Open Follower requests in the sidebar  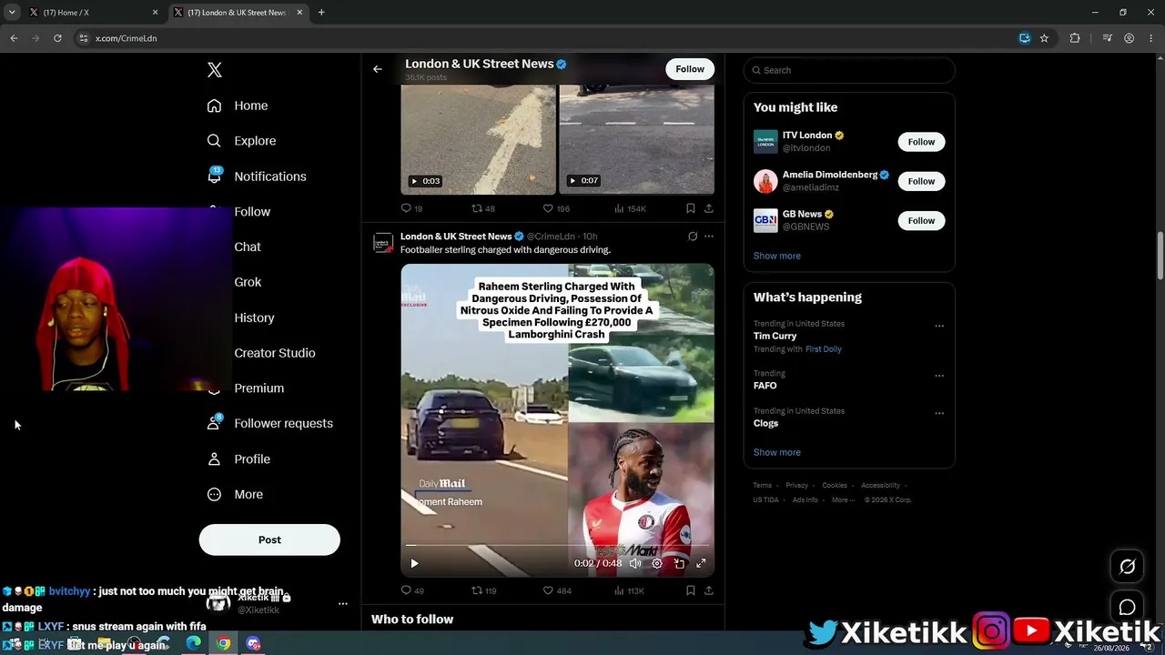269,424
